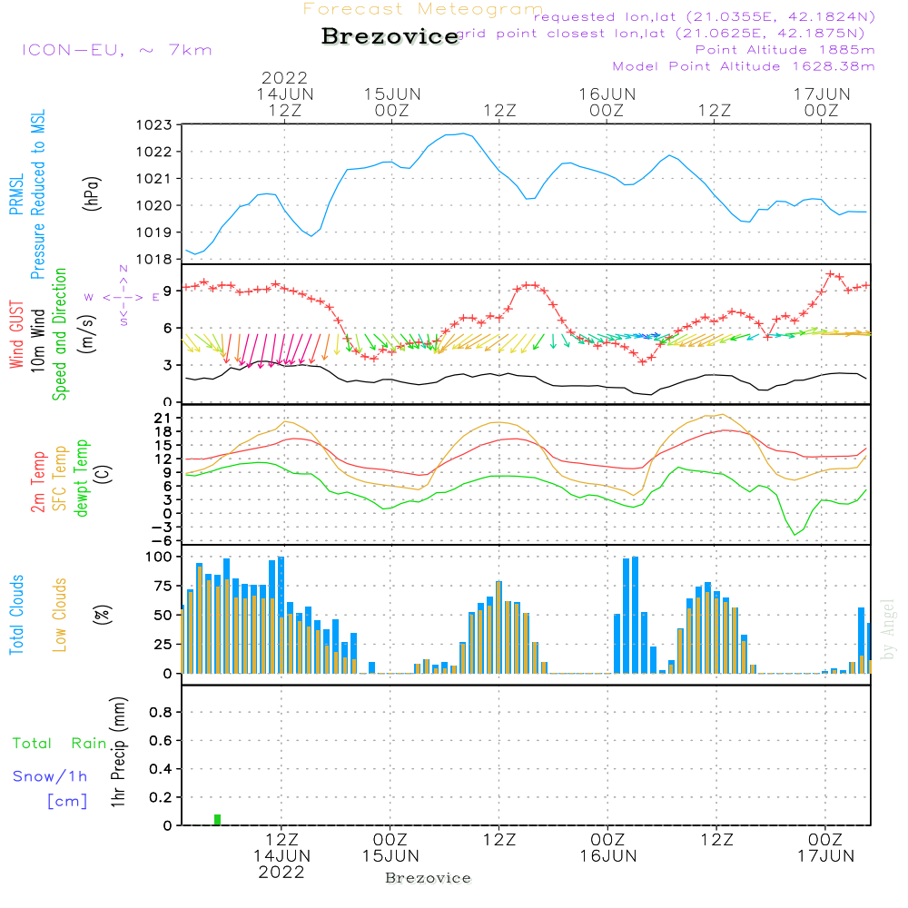This screenshot has width=908, height=908.
Task: Click the Model Point Altitude text
Action: pyautogui.click(x=744, y=66)
